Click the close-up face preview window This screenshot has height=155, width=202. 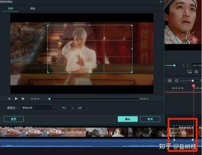click(x=183, y=22)
